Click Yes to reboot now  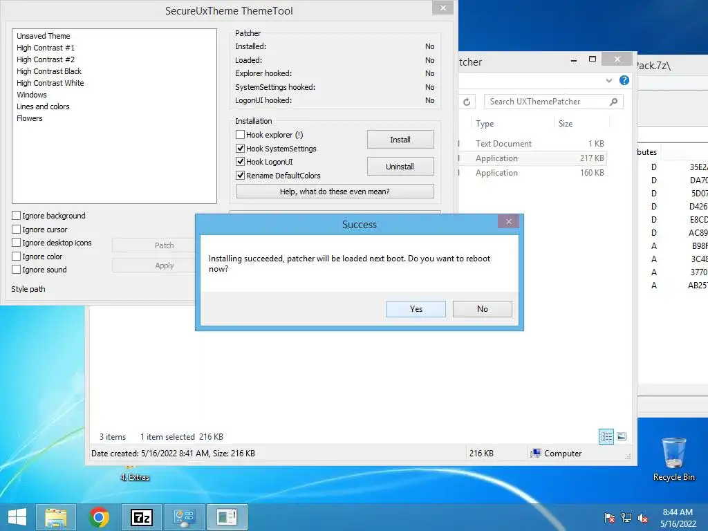click(x=416, y=309)
